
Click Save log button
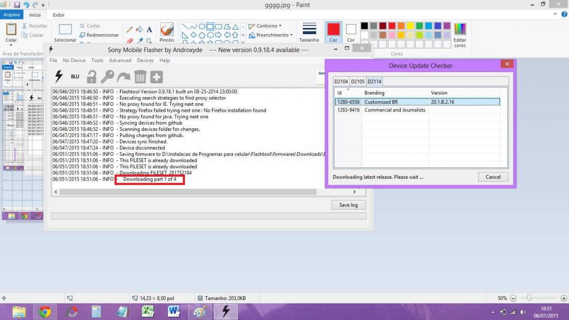click(x=349, y=205)
